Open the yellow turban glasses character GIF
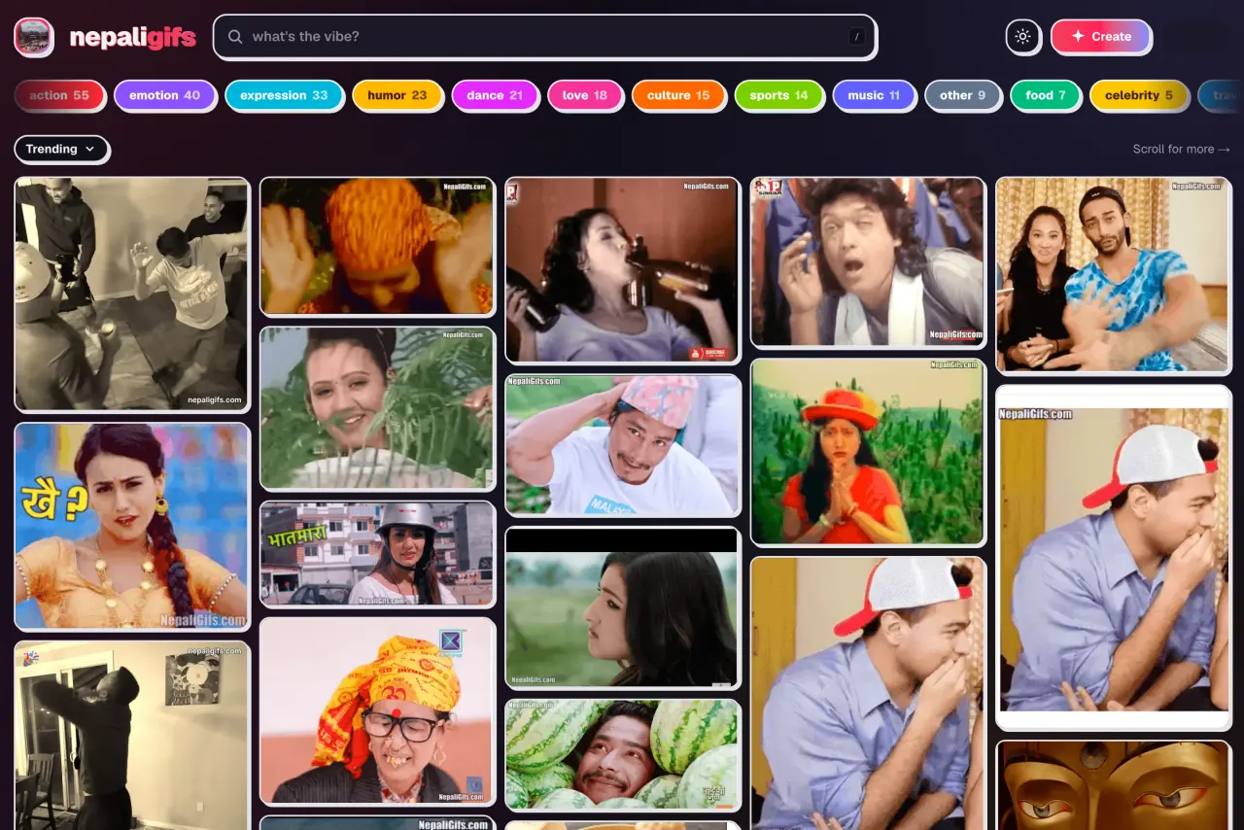The width and height of the screenshot is (1244, 830). coord(378,710)
